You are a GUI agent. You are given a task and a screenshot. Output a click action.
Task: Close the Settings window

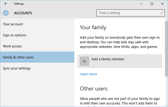click(x=162, y=4)
